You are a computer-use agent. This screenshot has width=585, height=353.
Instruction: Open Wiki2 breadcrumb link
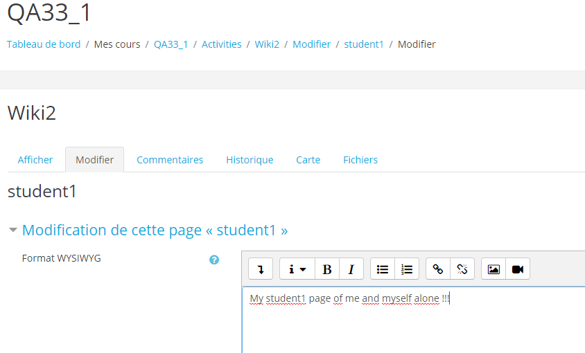click(x=267, y=44)
